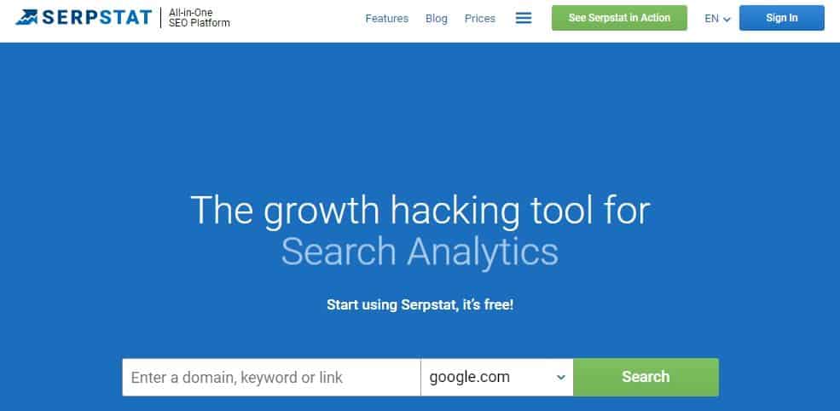Click the SERPSTAT wordmark text
The height and width of the screenshot is (411, 840).
[x=96, y=18]
